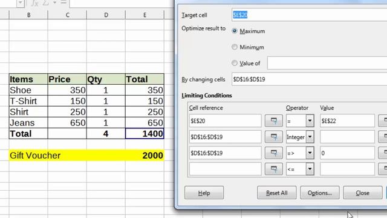Click value field containing 0
The image size is (387, 218).
(347, 153)
